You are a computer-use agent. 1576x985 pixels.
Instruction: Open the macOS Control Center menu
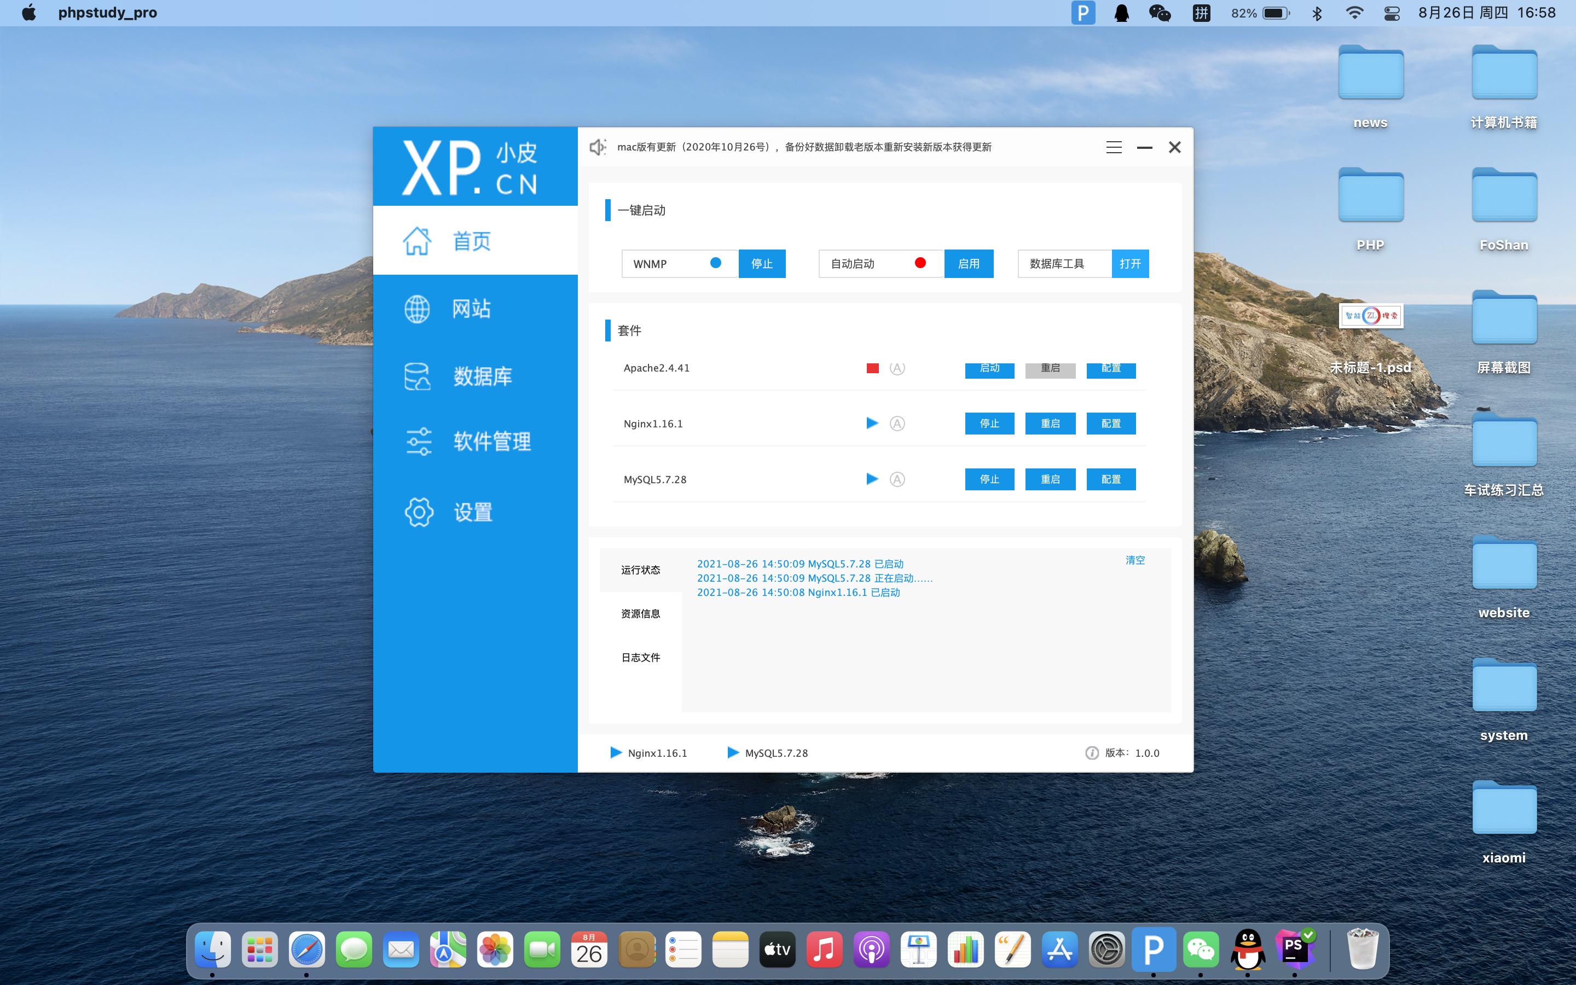pyautogui.click(x=1392, y=13)
